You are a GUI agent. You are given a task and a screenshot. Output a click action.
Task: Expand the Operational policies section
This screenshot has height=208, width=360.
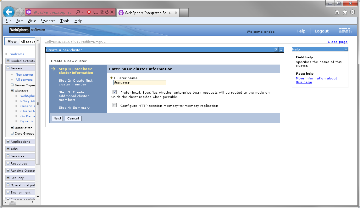tap(8, 185)
